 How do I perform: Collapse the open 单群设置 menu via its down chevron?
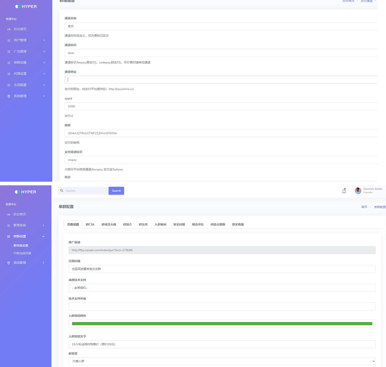point(43,237)
